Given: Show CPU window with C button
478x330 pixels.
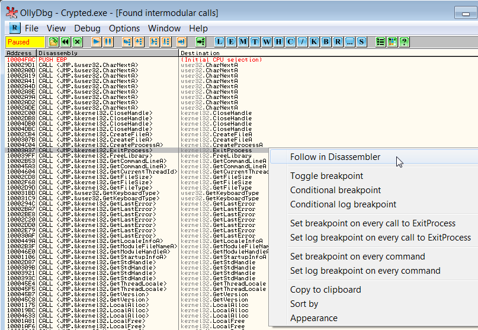Looking at the screenshot, I should coord(290,42).
